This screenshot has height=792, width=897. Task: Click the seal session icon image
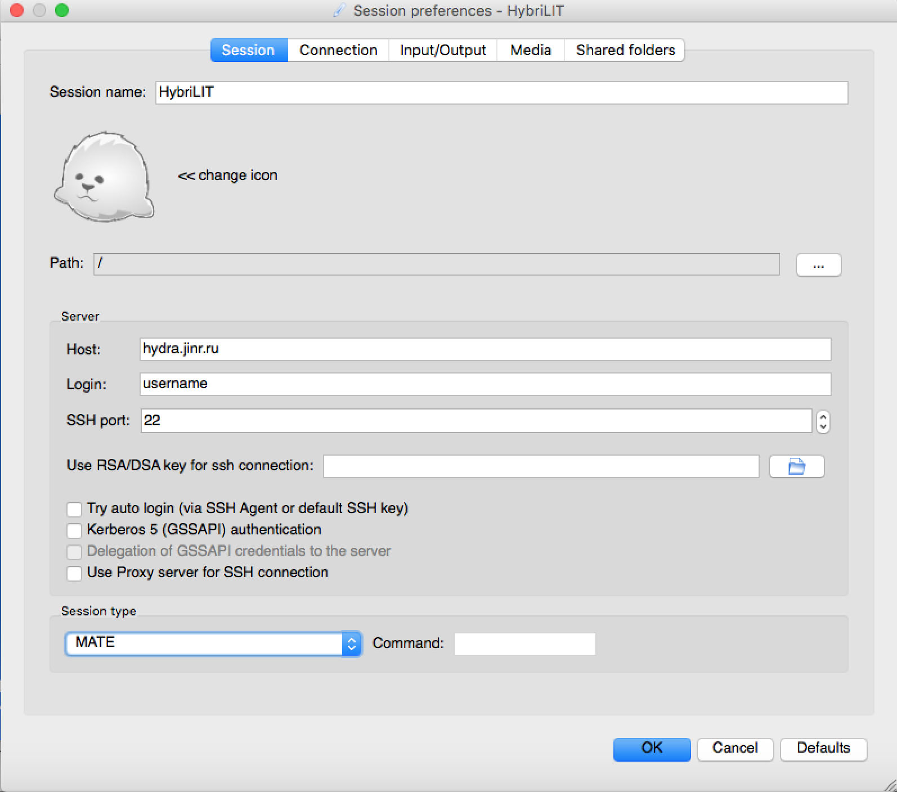[104, 177]
